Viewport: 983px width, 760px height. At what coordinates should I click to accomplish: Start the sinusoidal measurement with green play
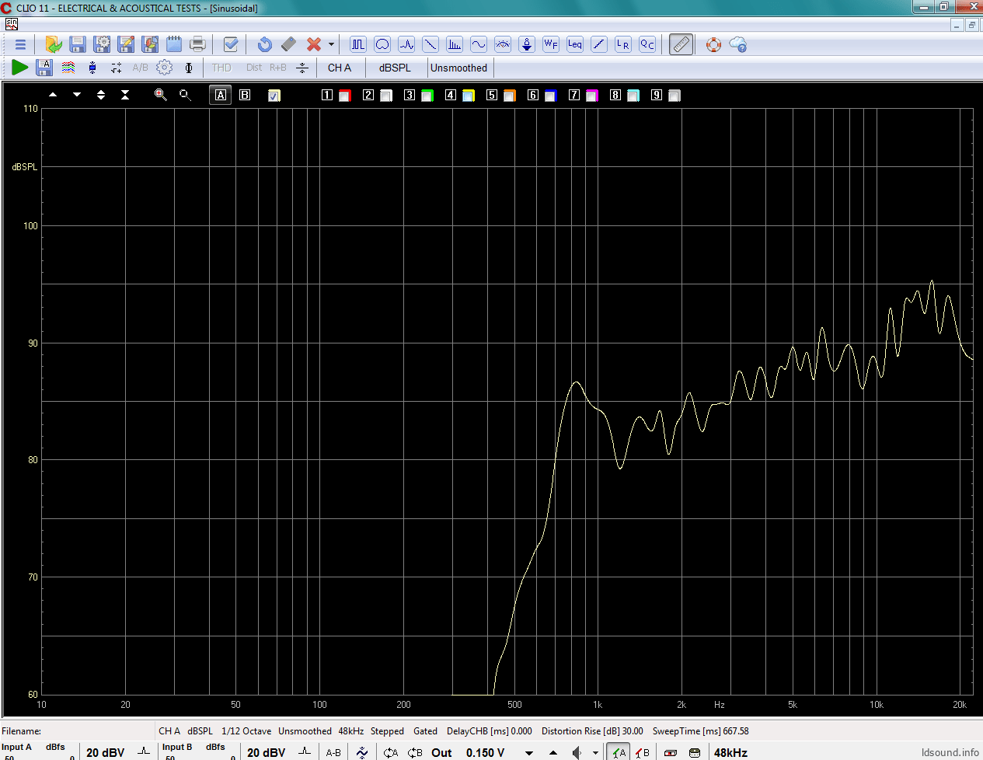(20, 68)
